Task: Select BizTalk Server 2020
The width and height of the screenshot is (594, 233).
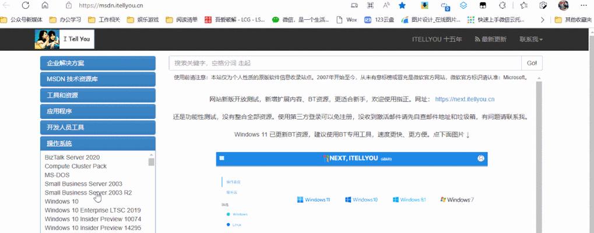Action: [x=72, y=157]
